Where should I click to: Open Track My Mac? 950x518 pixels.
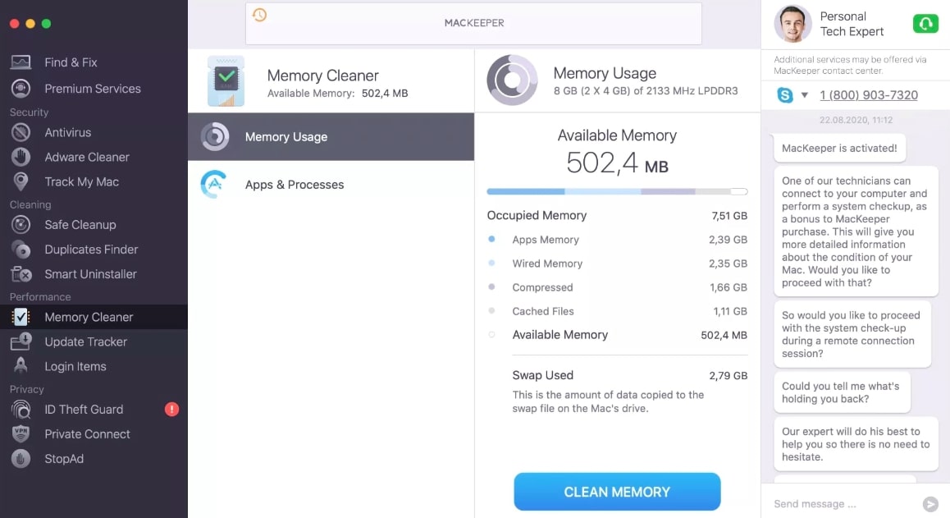[x=82, y=182]
